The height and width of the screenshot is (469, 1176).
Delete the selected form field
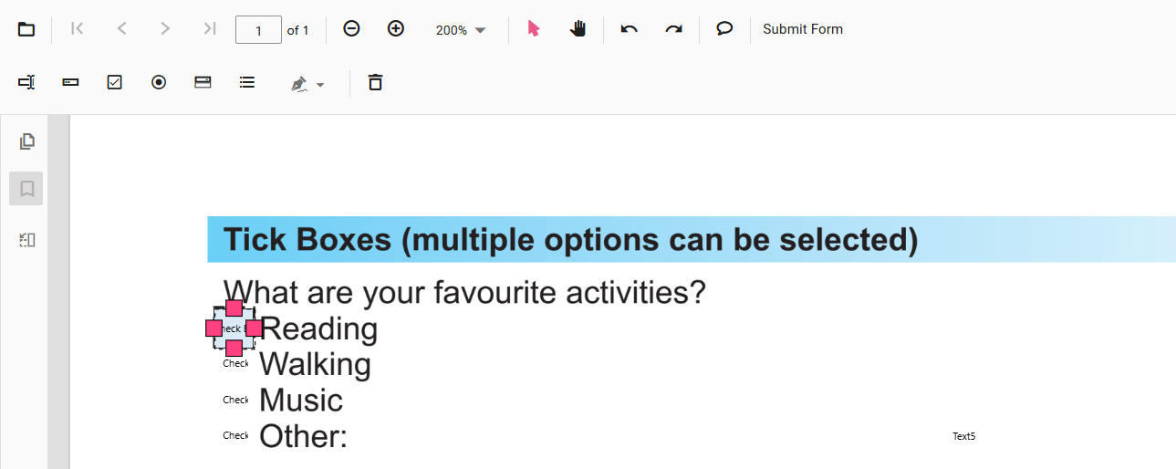coord(375,83)
